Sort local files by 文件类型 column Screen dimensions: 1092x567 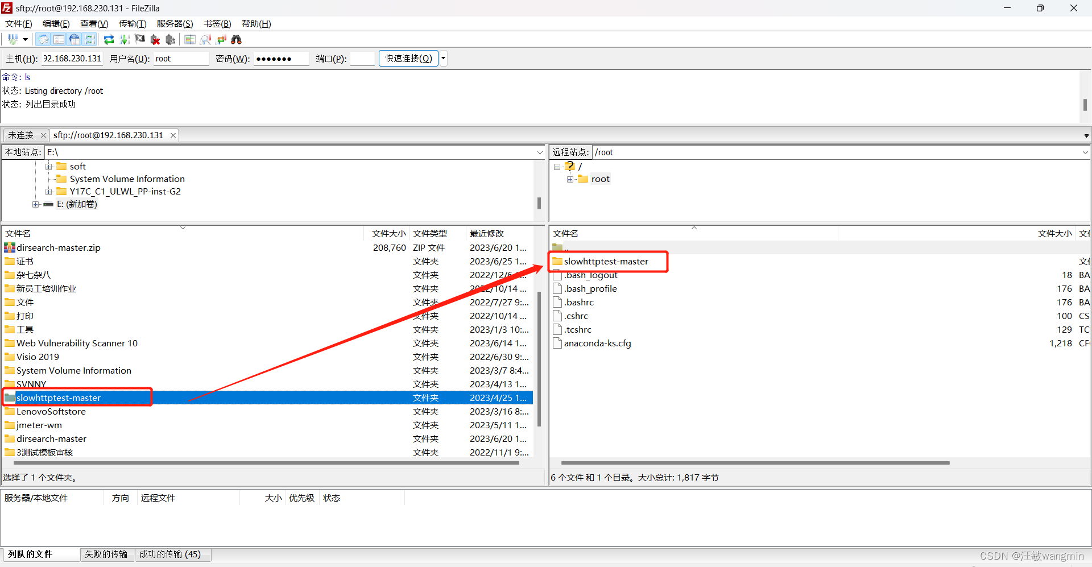(x=438, y=234)
